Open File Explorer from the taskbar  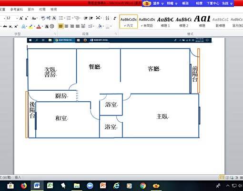(x=77, y=186)
